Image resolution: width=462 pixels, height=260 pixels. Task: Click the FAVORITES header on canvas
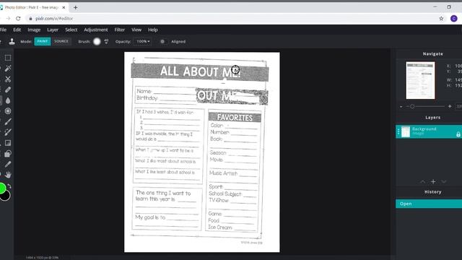pyautogui.click(x=235, y=118)
